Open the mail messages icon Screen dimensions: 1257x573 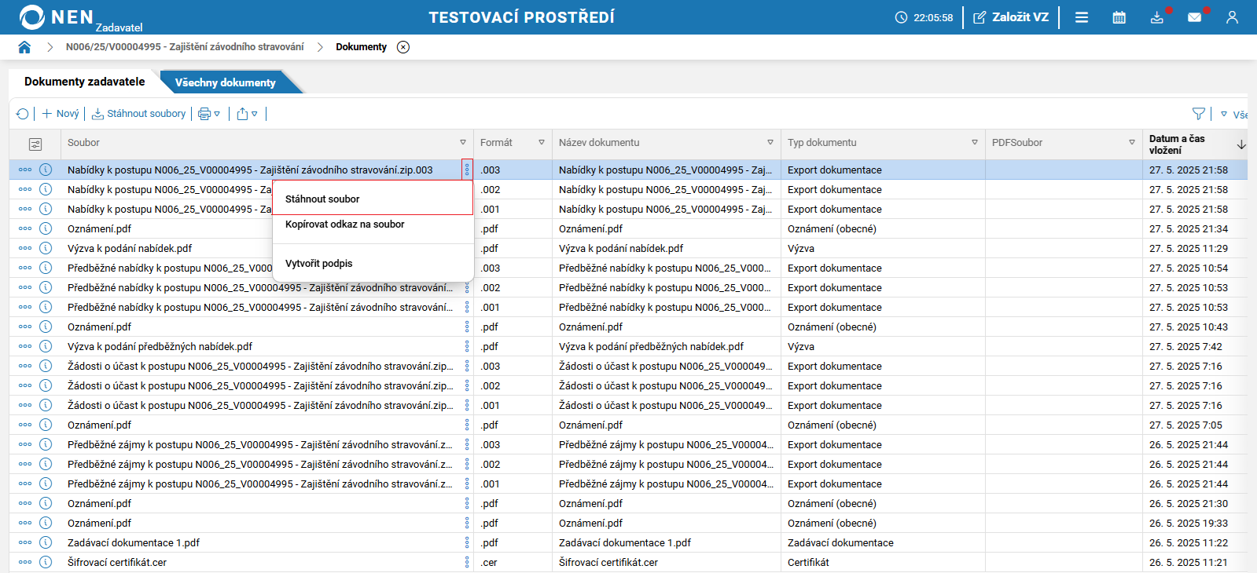[x=1194, y=17]
